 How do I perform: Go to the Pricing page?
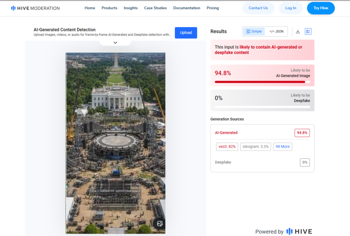(x=213, y=8)
